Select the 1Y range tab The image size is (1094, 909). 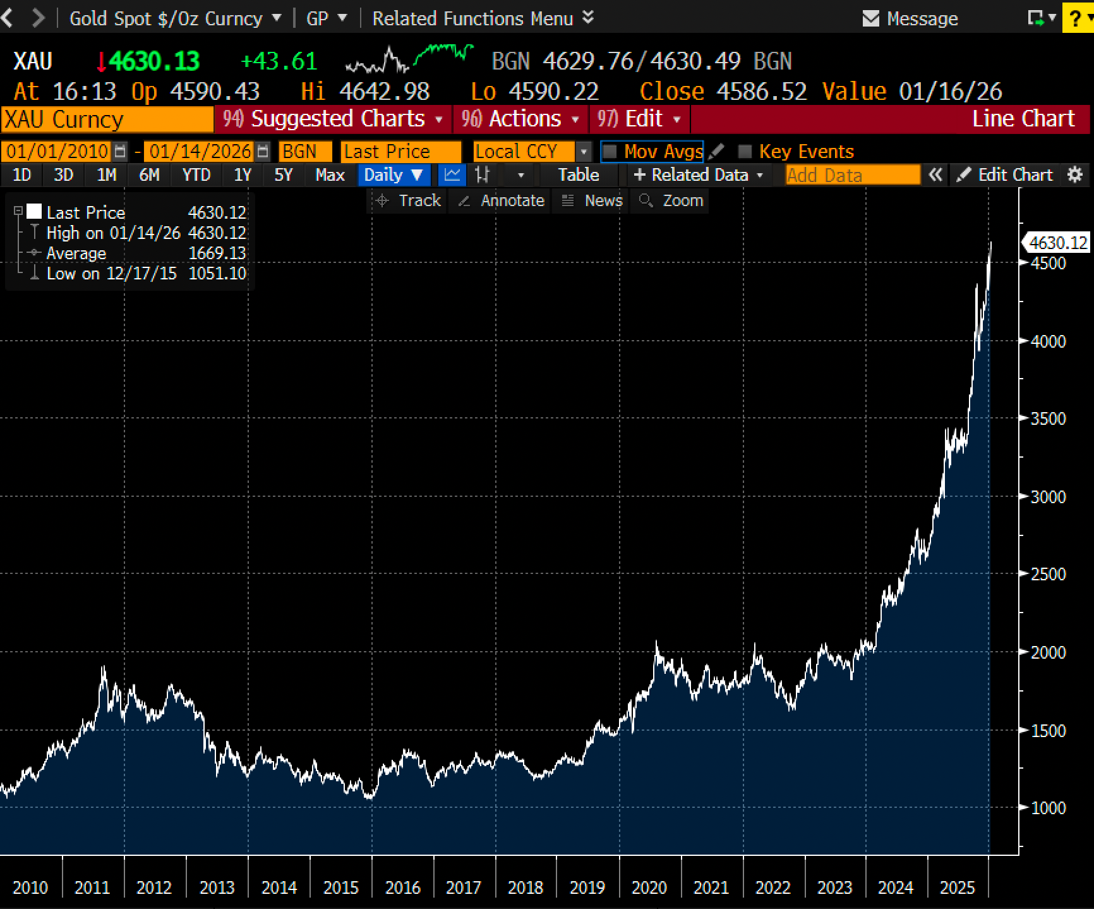point(243,175)
